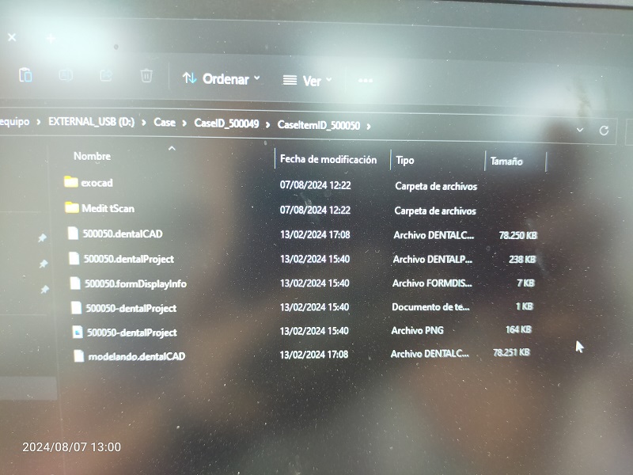This screenshot has height=475, width=633.
Task: Select the exocad folder icon
Action: click(71, 182)
